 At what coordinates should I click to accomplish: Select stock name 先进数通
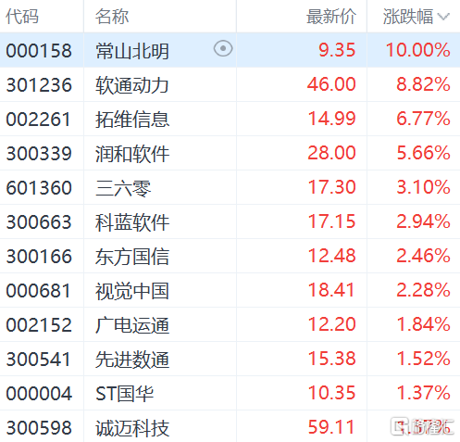(132, 360)
